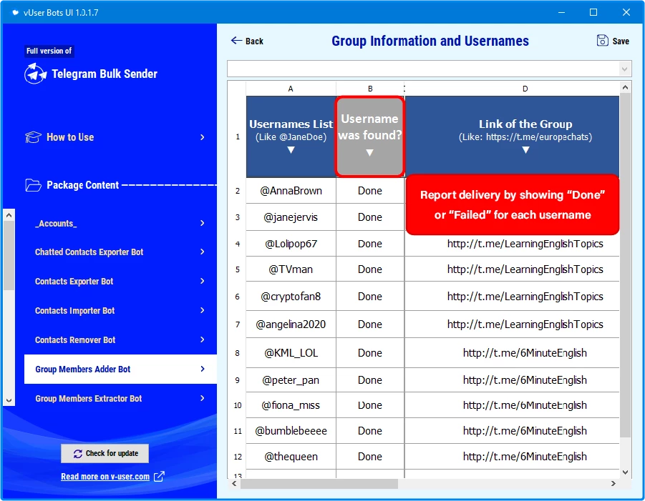Image resolution: width=645 pixels, height=501 pixels.
Task: Expand Contacts Importer Bot chevron
Action: 203,310
